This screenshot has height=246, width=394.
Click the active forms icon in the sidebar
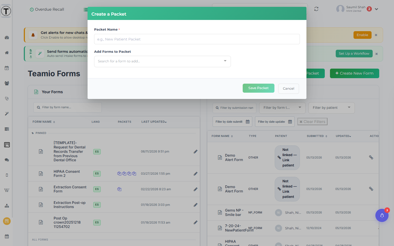(7, 145)
